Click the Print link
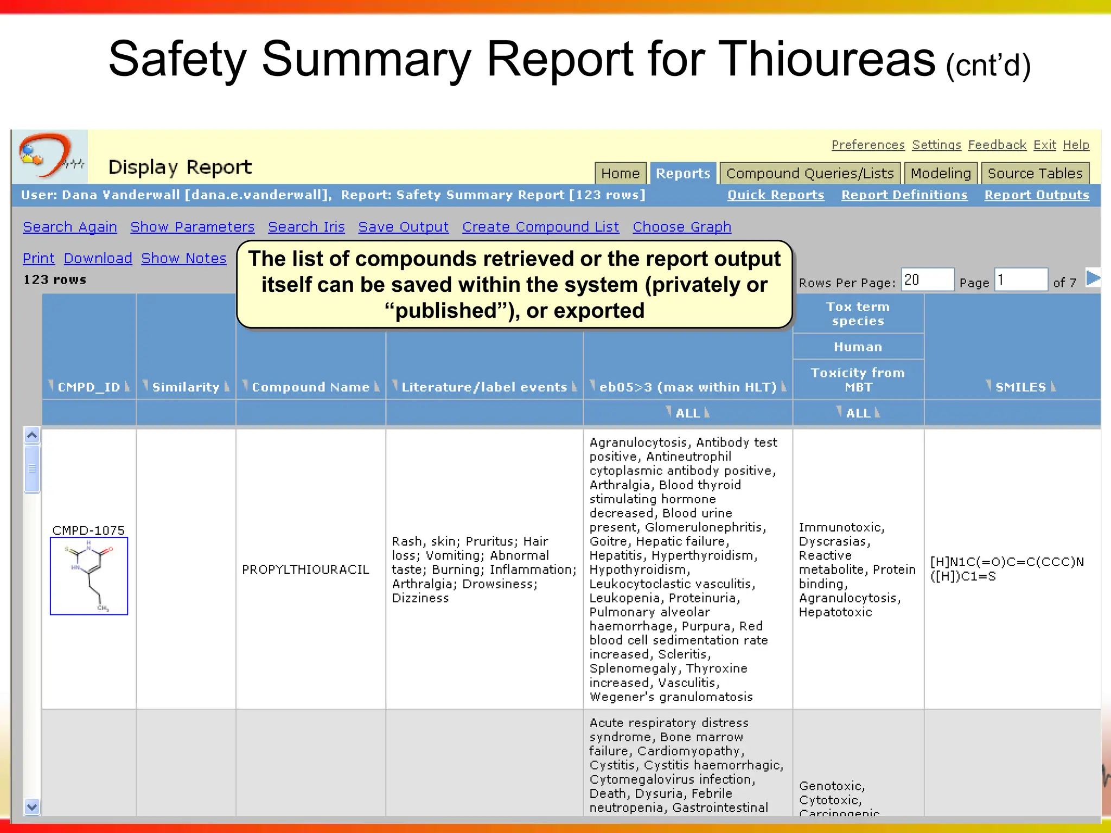This screenshot has width=1111, height=833. (39, 259)
